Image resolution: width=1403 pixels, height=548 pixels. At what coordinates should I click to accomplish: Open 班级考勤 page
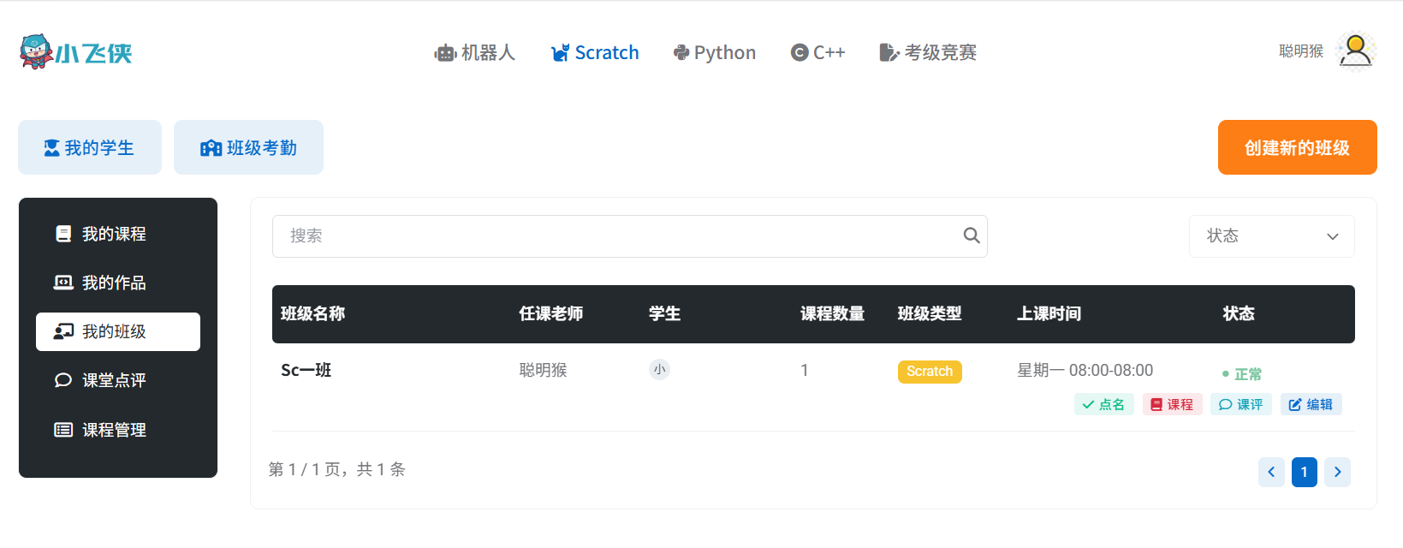[248, 147]
